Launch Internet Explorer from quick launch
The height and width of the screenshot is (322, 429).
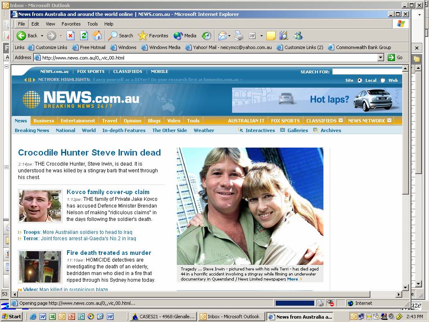click(x=33, y=317)
